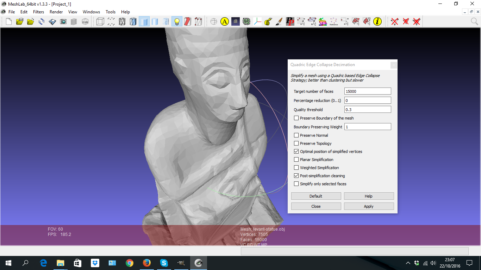481x270 pixels.
Task: Choose the rainbow bunny quality mapper icon
Action: [x=323, y=22]
